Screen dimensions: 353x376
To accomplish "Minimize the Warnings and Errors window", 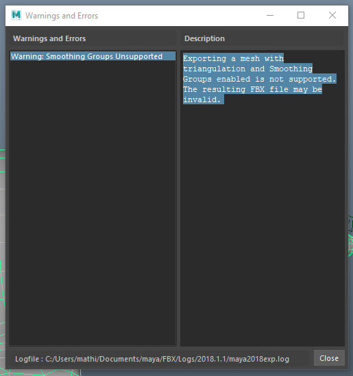I will click(x=270, y=15).
